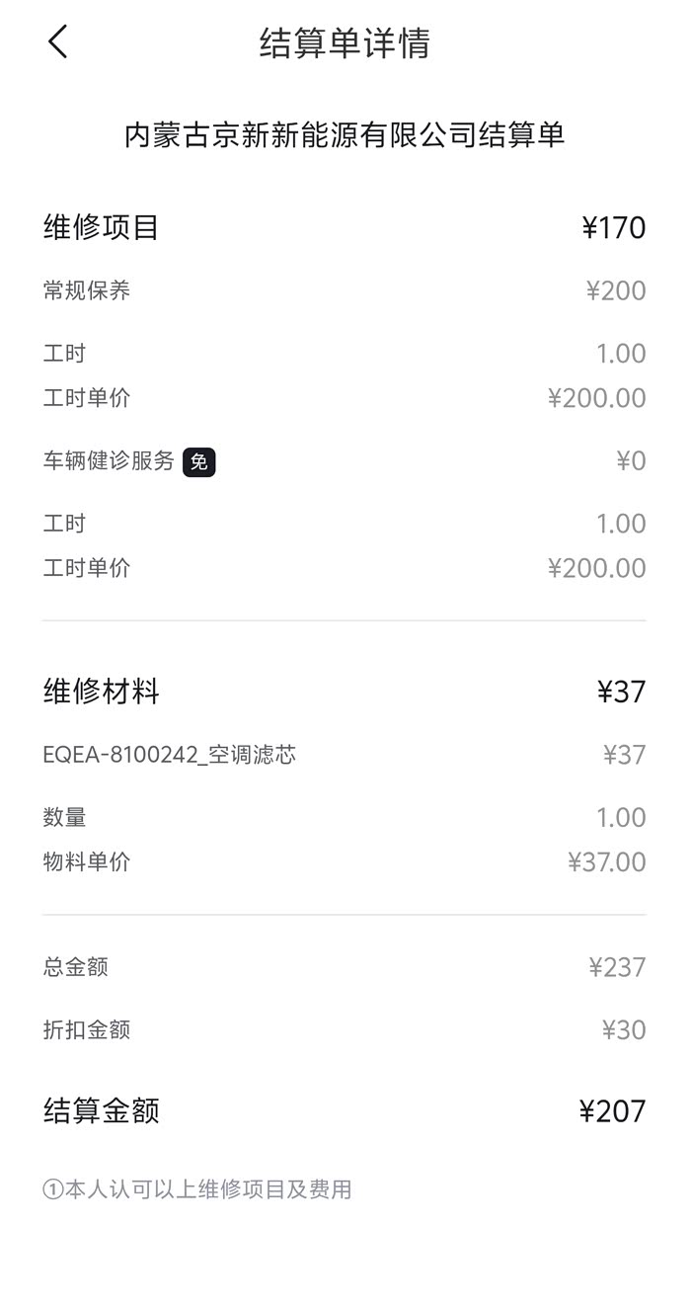Viewport: 691px width, 1308px height.
Task: Tap the 免 free badge icon
Action: click(x=199, y=461)
